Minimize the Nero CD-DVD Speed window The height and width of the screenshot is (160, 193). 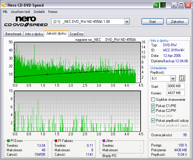174,5
